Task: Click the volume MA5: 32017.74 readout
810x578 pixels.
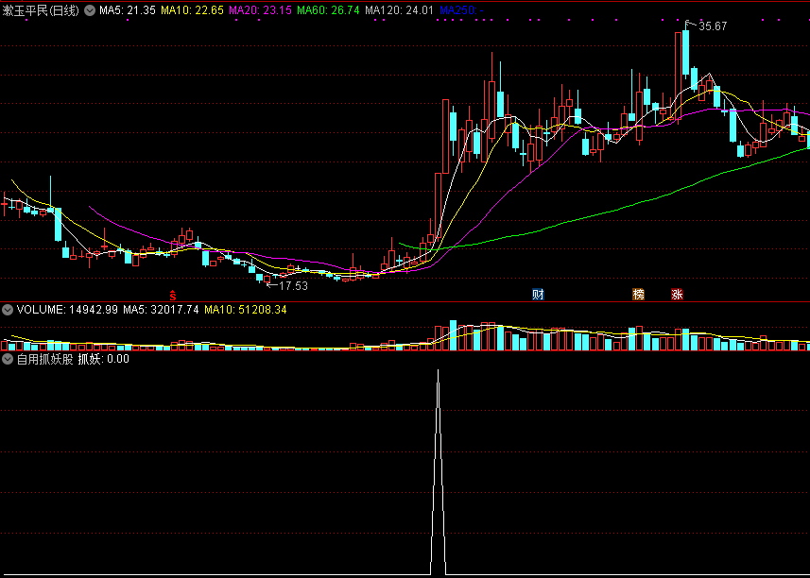Action: coord(162,310)
